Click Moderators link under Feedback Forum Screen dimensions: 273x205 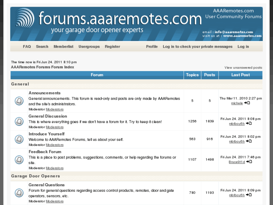[x=55, y=168]
